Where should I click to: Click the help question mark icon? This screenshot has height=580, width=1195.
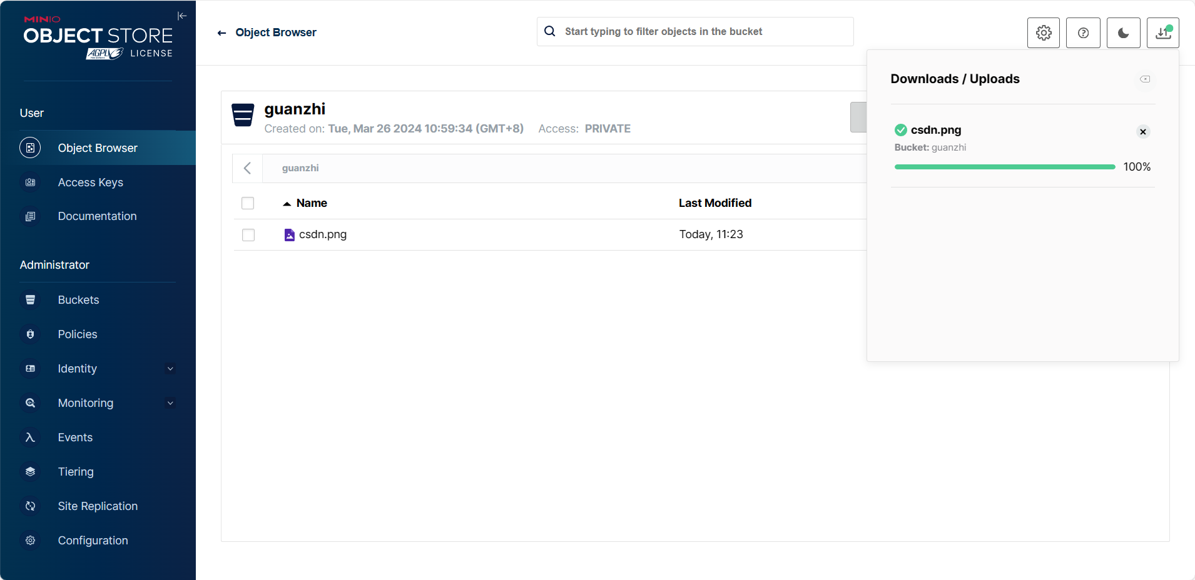[1083, 33]
